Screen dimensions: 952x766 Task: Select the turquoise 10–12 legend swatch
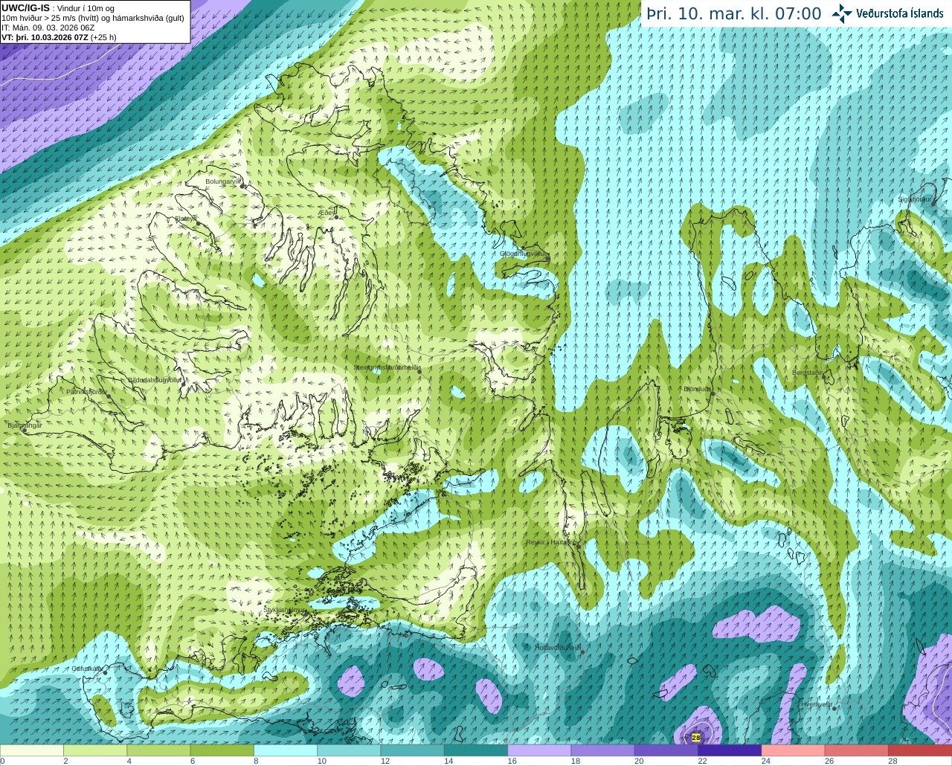point(349,750)
